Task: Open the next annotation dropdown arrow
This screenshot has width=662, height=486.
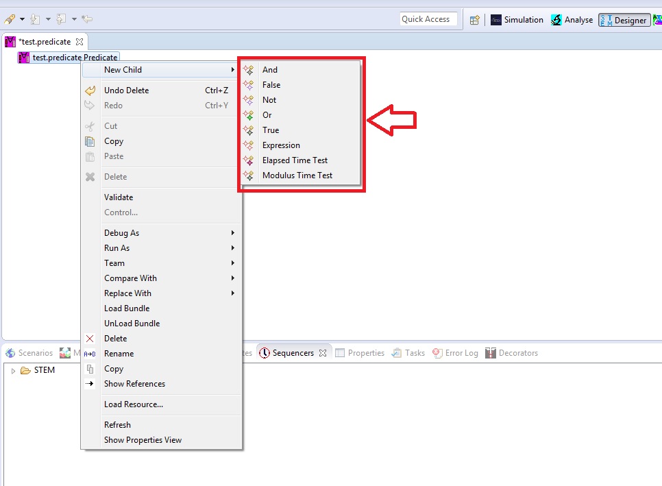Action: [x=48, y=19]
